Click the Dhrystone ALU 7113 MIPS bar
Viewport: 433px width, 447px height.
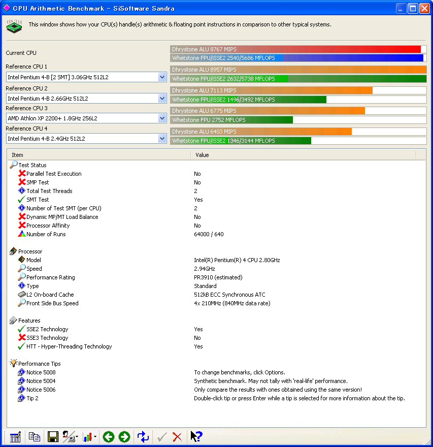pyautogui.click(x=298, y=90)
